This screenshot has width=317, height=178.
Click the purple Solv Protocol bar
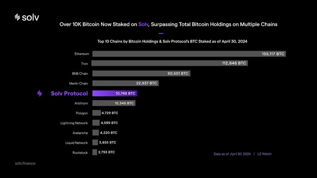pyautogui.click(x=114, y=94)
